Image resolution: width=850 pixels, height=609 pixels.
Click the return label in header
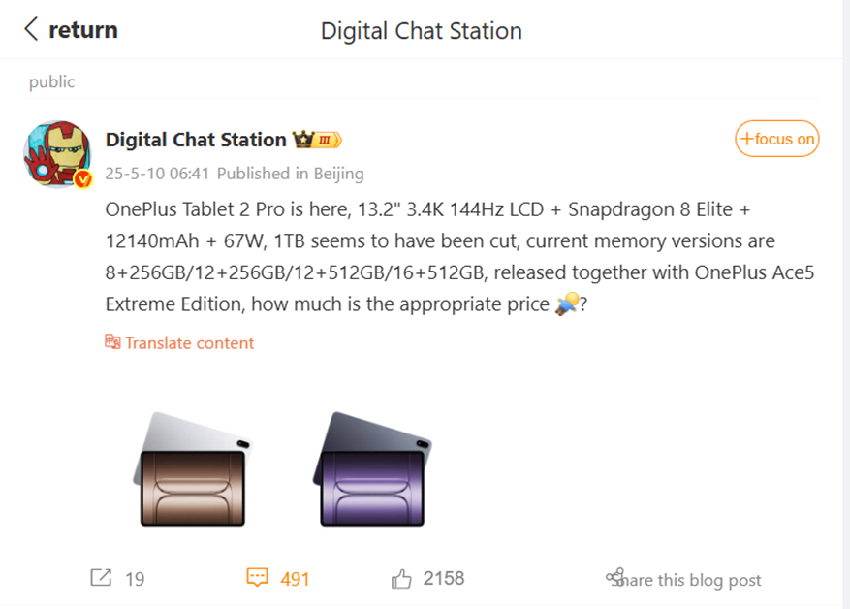tap(83, 30)
